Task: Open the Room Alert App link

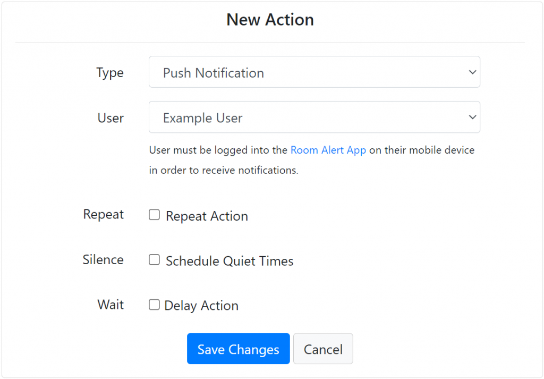Action: pyautogui.click(x=328, y=150)
